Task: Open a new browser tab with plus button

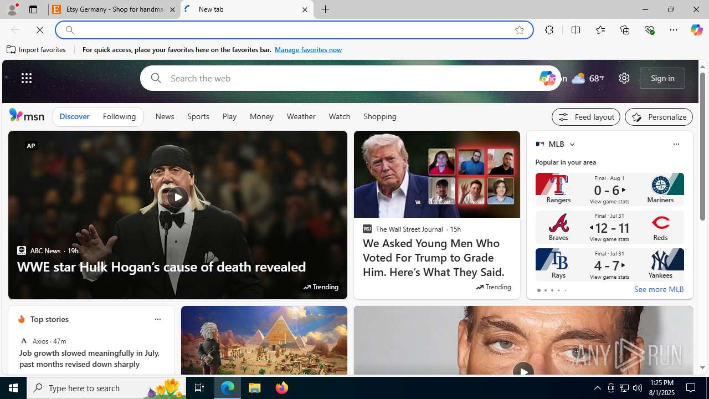Action: 326,9
